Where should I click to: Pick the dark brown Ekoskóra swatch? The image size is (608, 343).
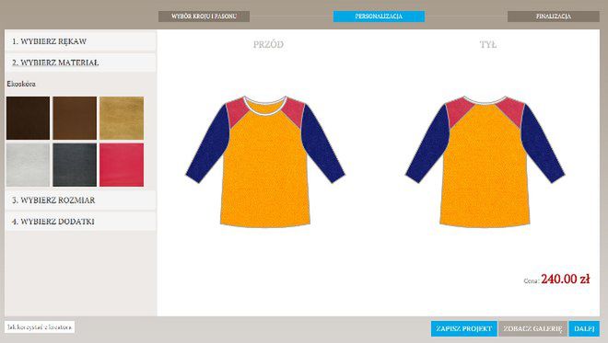(x=28, y=118)
